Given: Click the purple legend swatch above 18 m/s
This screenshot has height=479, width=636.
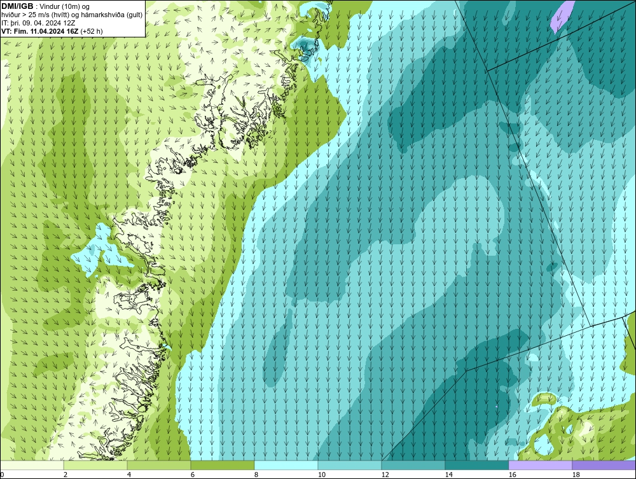Looking at the screenshot, I should point(604,465).
